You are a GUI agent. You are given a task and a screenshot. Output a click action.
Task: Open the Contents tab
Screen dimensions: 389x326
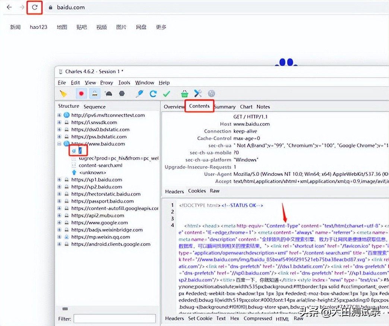(x=199, y=106)
